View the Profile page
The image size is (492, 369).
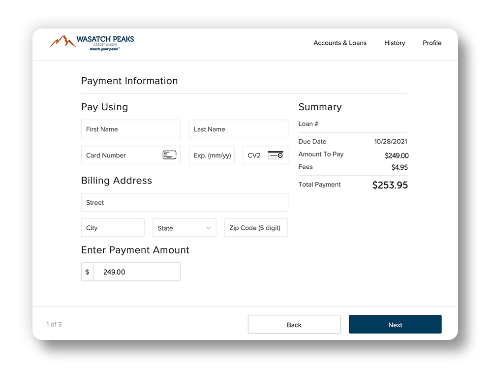(x=431, y=43)
